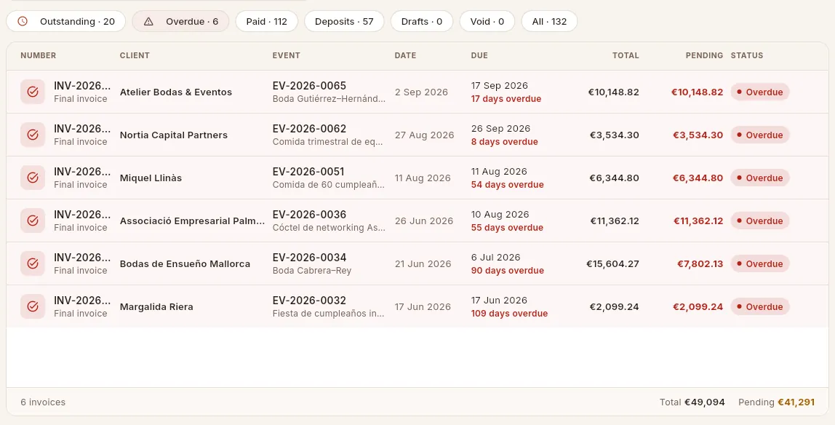Screen dimensions: 835x425
Task: Click the '90 days overdue' label
Action: tap(508, 271)
